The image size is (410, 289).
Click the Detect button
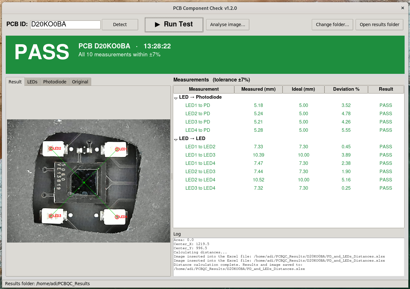(x=120, y=25)
